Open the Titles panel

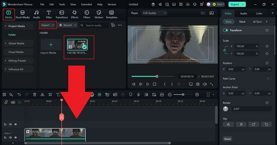48,14
